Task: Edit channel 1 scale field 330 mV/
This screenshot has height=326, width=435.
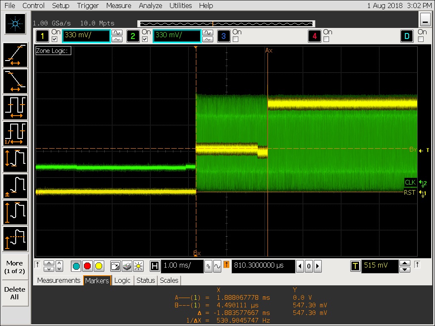Action: coord(86,36)
